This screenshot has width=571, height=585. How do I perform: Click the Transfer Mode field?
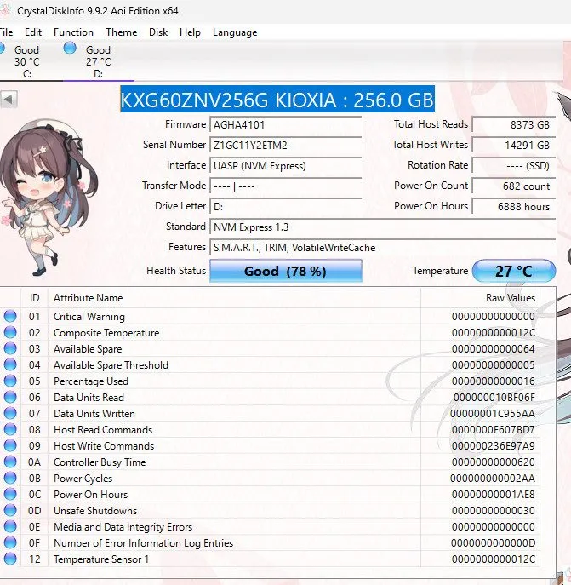click(285, 186)
